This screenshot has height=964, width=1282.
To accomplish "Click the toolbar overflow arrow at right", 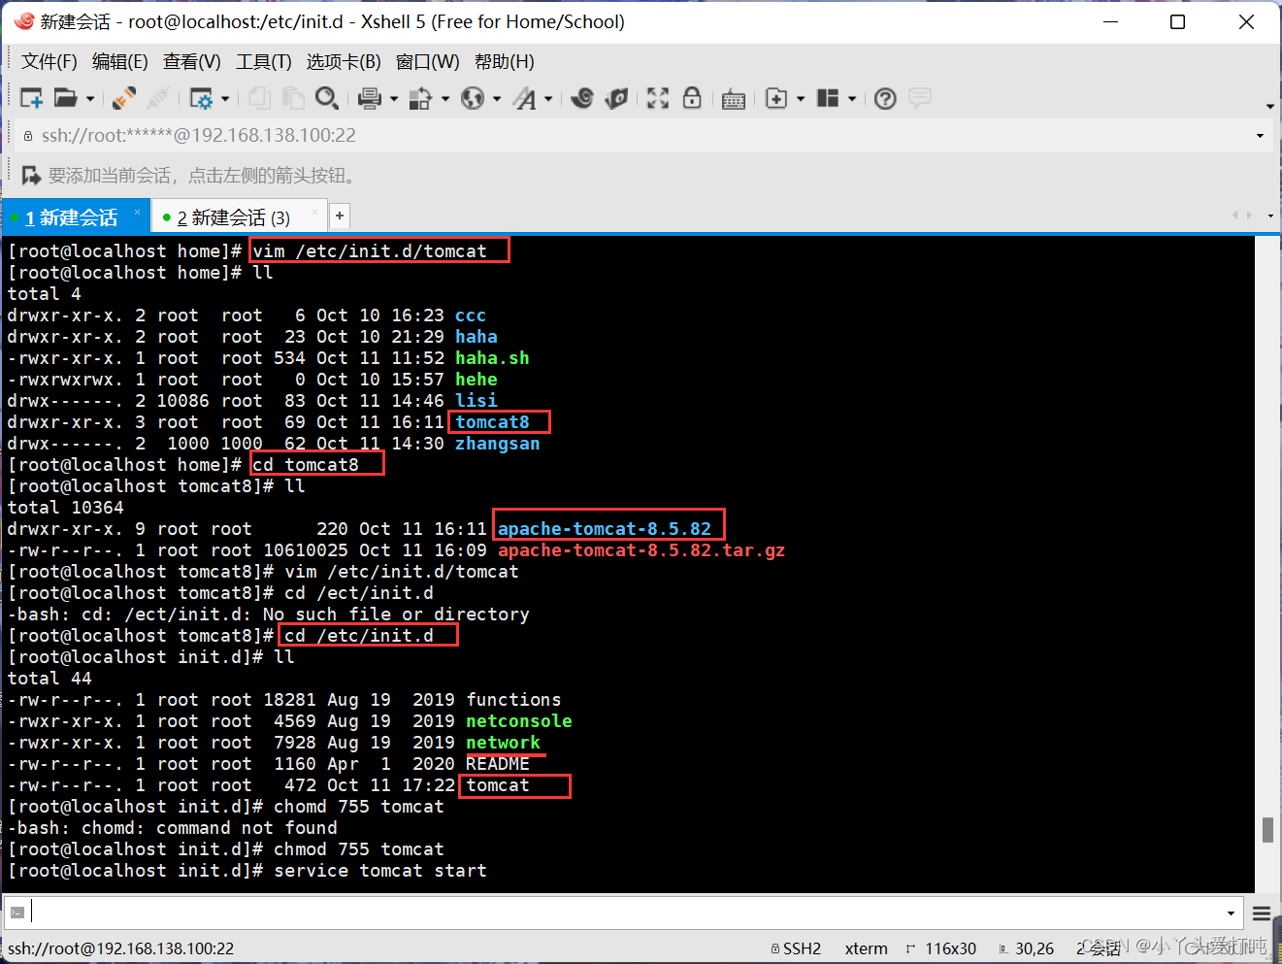I will (x=1269, y=107).
